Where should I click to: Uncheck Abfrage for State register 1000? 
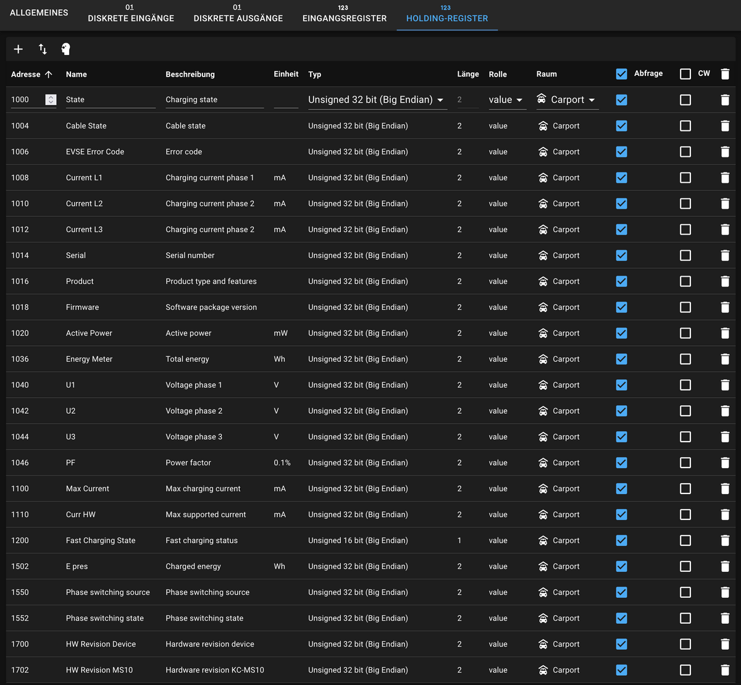622,99
